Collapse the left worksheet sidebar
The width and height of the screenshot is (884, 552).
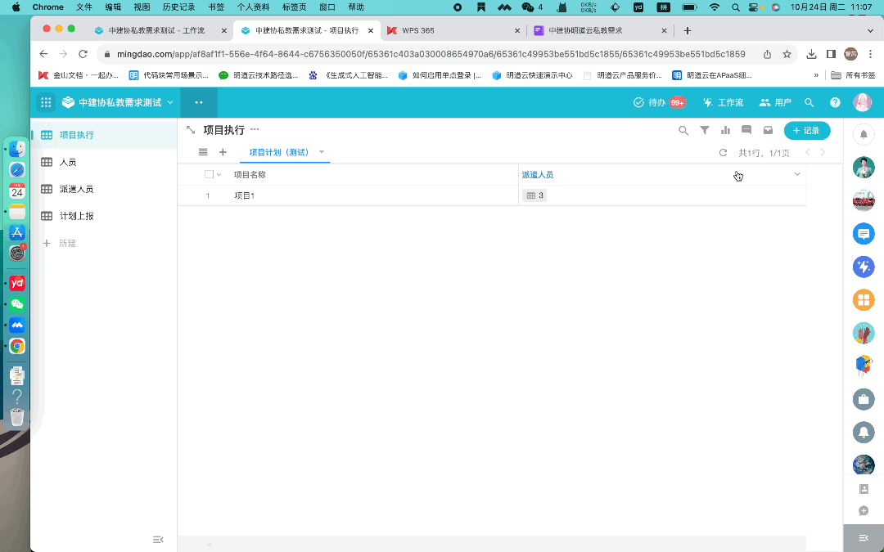point(158,540)
